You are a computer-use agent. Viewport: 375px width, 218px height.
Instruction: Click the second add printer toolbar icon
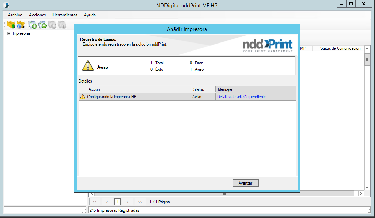[43, 25]
